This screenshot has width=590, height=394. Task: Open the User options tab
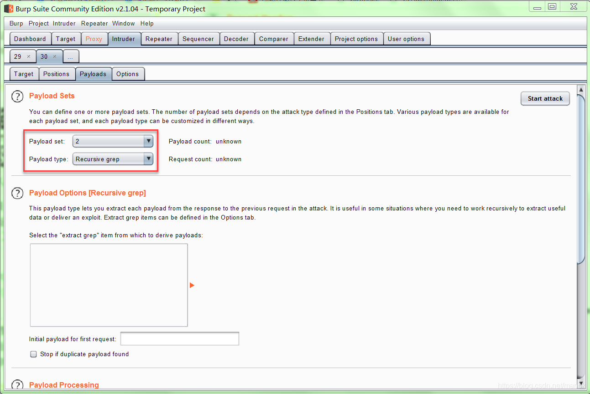pos(406,39)
